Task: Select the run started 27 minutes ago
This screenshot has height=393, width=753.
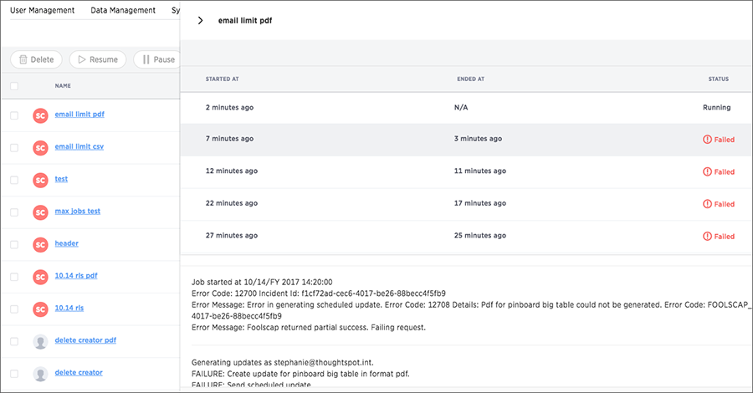Action: click(232, 235)
